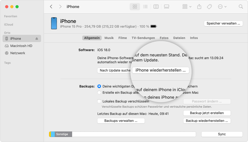
Task: Open the Infos tab
Action: (194, 38)
